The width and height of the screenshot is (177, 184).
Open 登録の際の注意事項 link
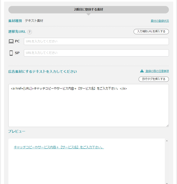point(157,71)
